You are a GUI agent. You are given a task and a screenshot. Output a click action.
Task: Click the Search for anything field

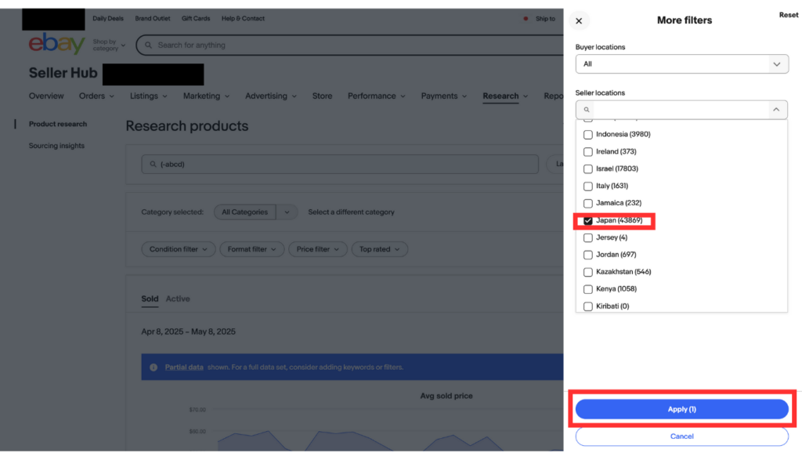(349, 45)
